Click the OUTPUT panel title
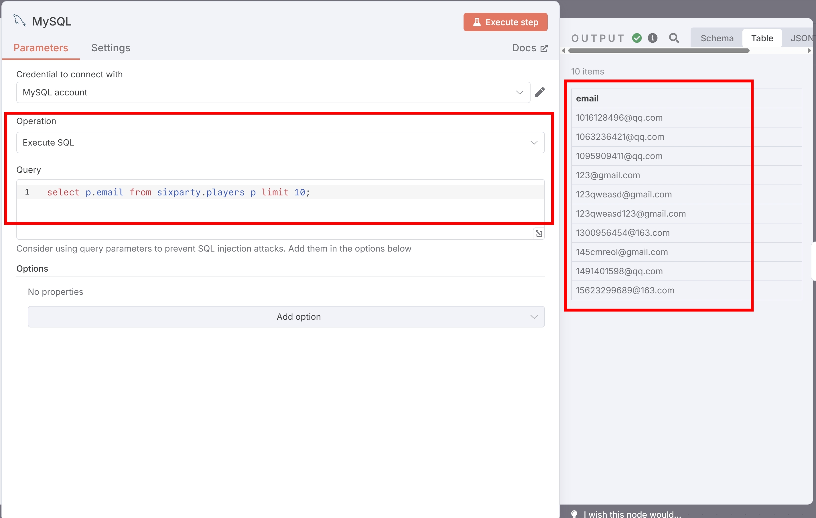Image resolution: width=816 pixels, height=518 pixels. (598, 38)
